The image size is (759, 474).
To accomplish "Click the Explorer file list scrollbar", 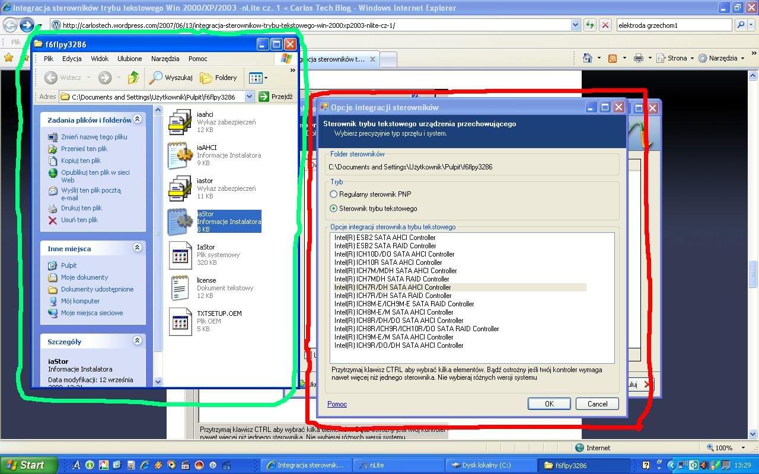I will tap(158, 246).
